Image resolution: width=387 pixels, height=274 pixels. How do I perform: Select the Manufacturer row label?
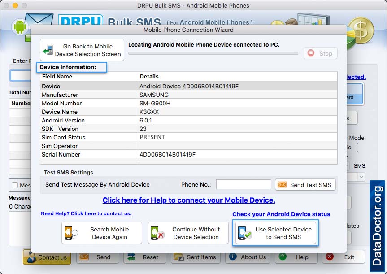pos(60,95)
